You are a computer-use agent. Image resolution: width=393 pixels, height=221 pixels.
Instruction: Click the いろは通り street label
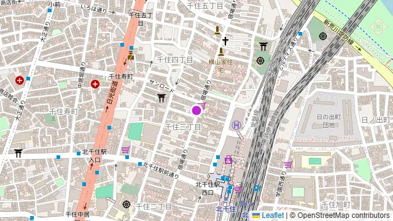pyautogui.click(x=94, y=9)
